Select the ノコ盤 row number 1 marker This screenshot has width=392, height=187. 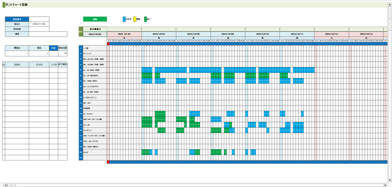click(x=80, y=48)
